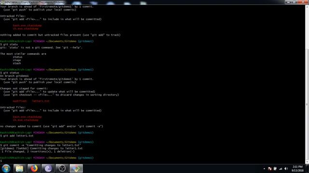
Task: Close the Git Bash window
Action: tap(303, 2)
